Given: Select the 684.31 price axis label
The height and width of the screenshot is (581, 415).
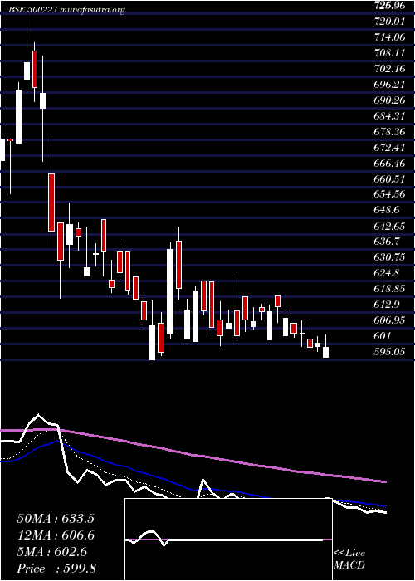Looking at the screenshot, I should click(x=388, y=116).
